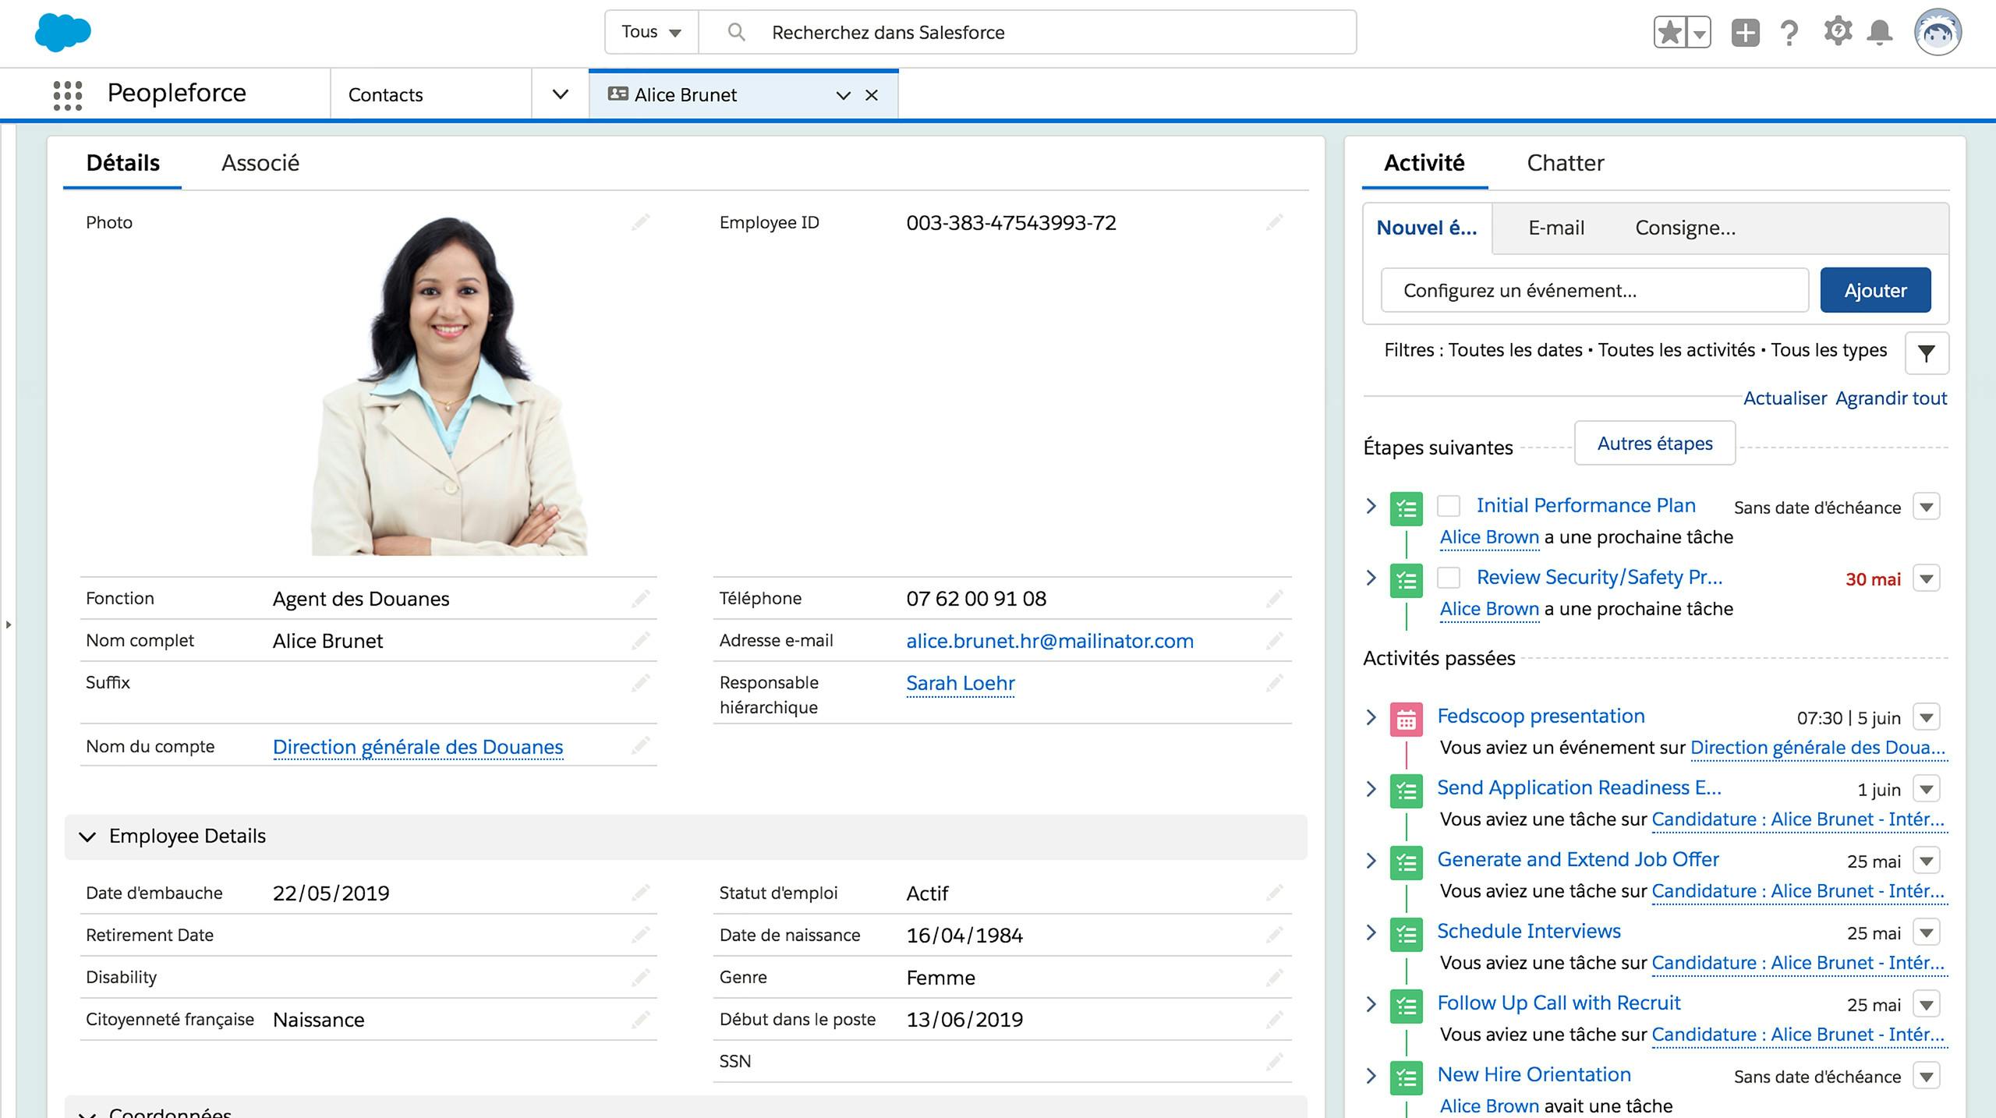Screen dimensions: 1996x1118
Task: Check the Review Security/Safety task checkbox
Action: pyautogui.click(x=1449, y=578)
